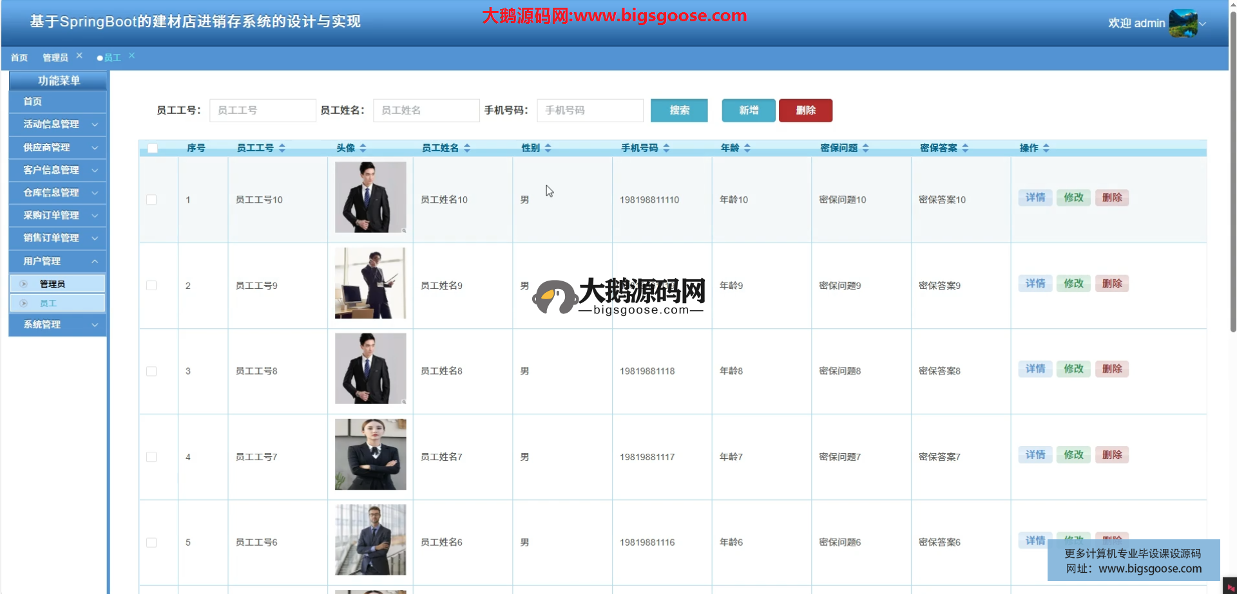The height and width of the screenshot is (594, 1237).
Task: Close the 员工 tab
Action: [131, 56]
